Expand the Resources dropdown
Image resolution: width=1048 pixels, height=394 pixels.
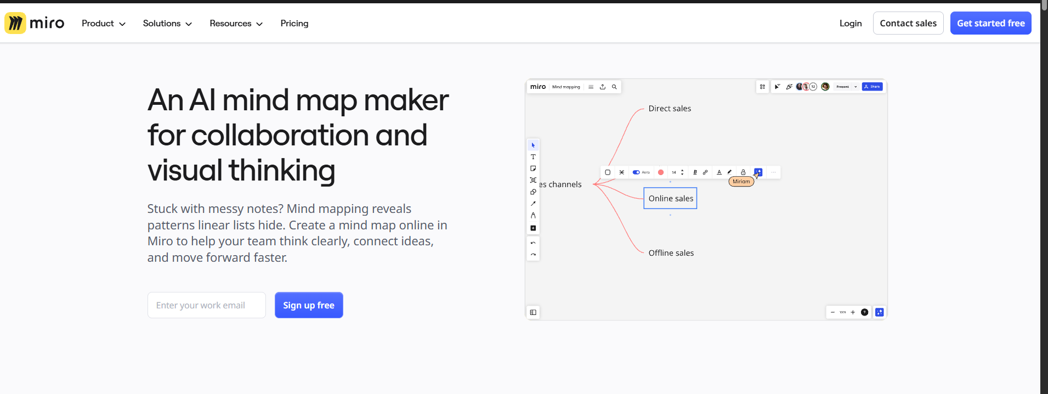click(x=236, y=23)
